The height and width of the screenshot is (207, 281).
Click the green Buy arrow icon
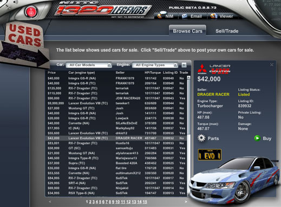257,138
